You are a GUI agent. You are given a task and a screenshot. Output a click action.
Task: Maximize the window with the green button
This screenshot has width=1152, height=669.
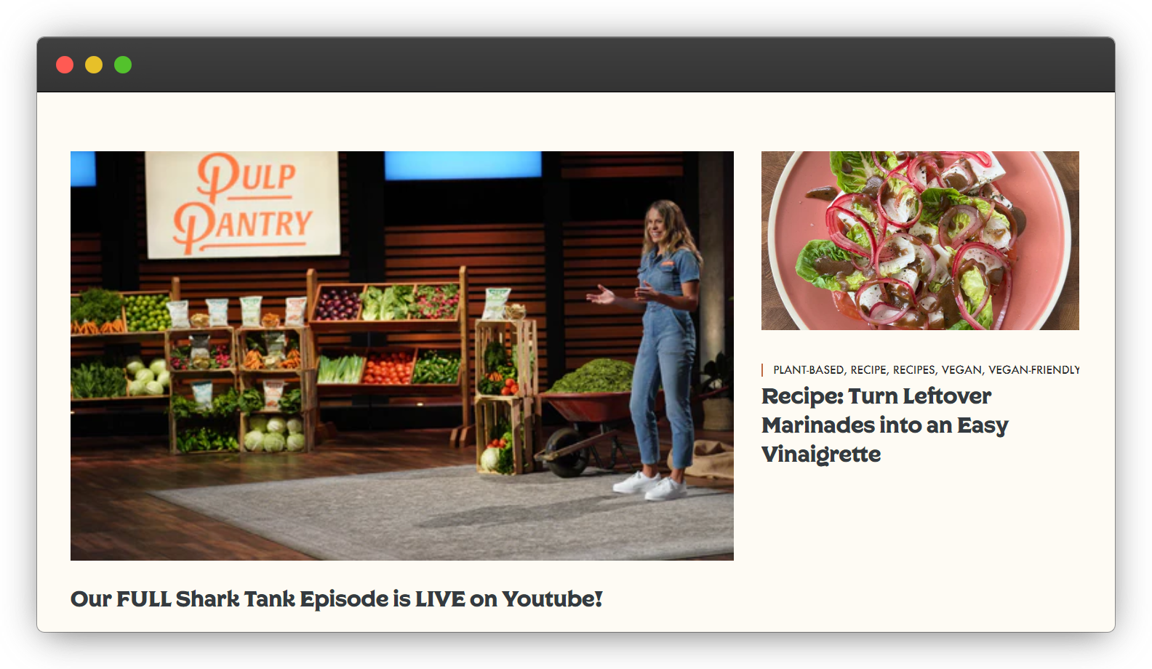coord(123,65)
